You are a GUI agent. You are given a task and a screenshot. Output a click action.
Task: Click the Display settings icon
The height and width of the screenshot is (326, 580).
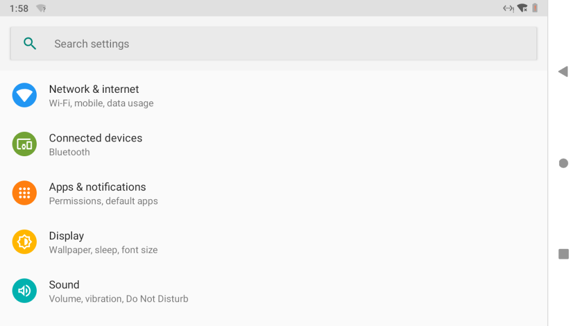tap(24, 242)
